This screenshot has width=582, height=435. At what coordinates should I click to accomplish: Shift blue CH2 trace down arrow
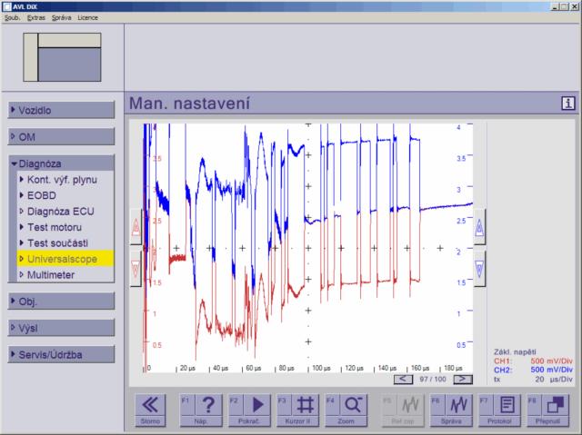pos(479,269)
